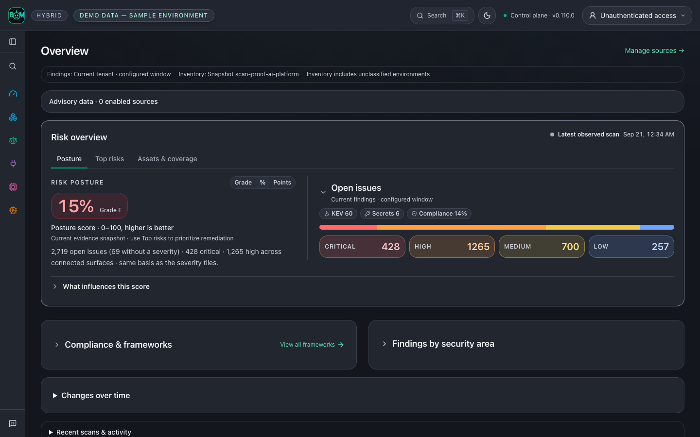Click the gray dot beside Latest observed scan
Image resolution: width=700 pixels, height=437 pixels.
[x=552, y=134]
